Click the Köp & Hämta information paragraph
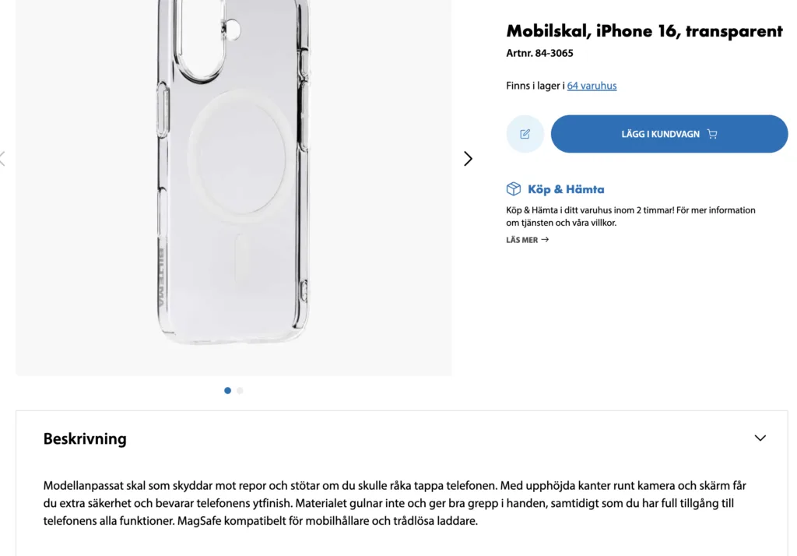Screen dimensions: 797x556 pos(630,216)
